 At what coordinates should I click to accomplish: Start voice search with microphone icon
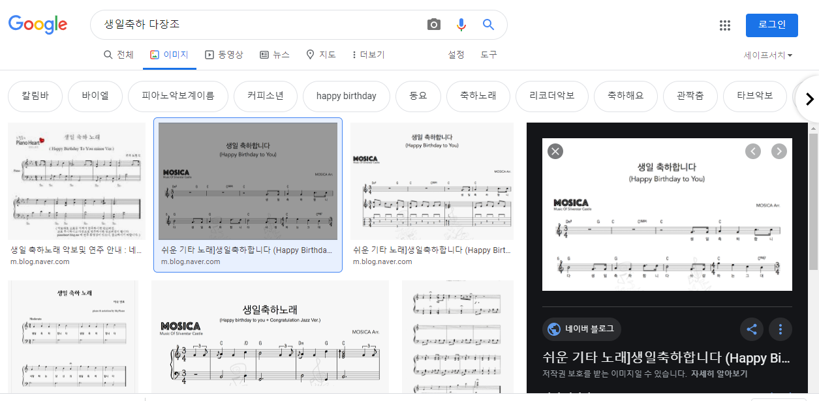point(461,25)
